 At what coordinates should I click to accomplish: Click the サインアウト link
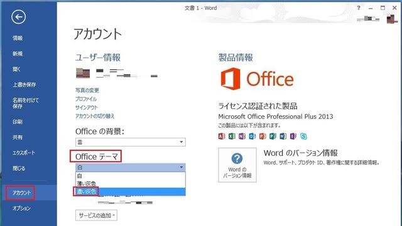click(x=87, y=108)
